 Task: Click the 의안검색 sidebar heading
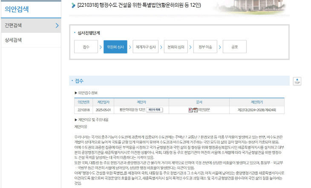pos(17,9)
